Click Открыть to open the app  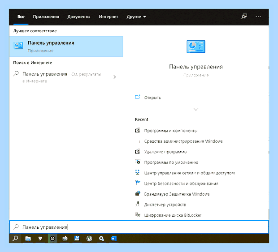[x=152, y=98]
